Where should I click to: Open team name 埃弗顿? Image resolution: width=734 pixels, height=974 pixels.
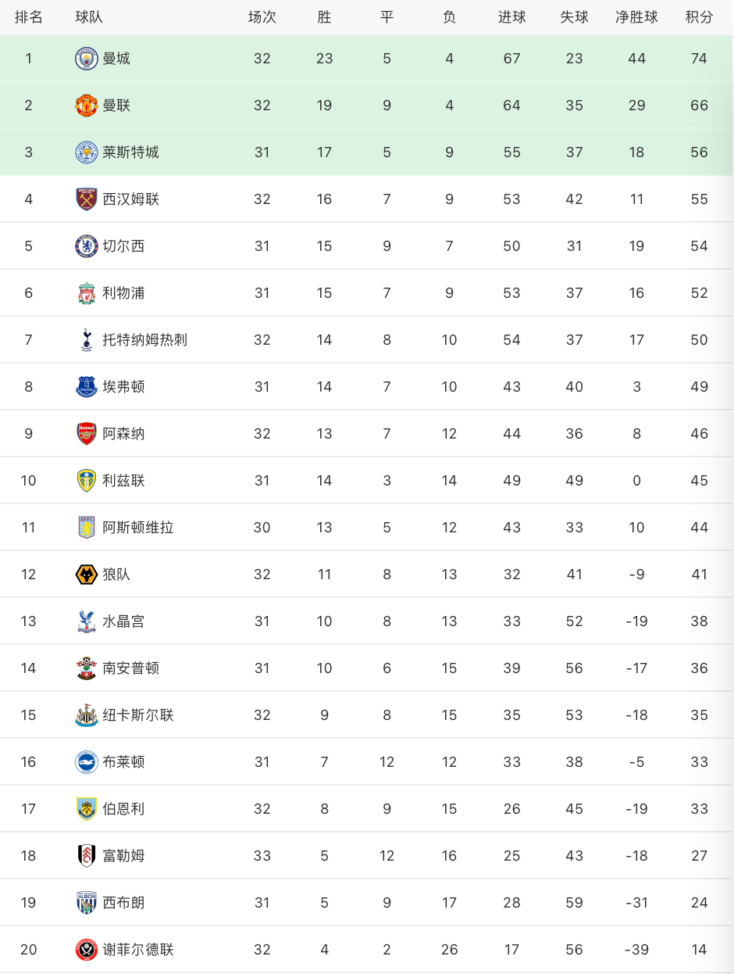123,387
